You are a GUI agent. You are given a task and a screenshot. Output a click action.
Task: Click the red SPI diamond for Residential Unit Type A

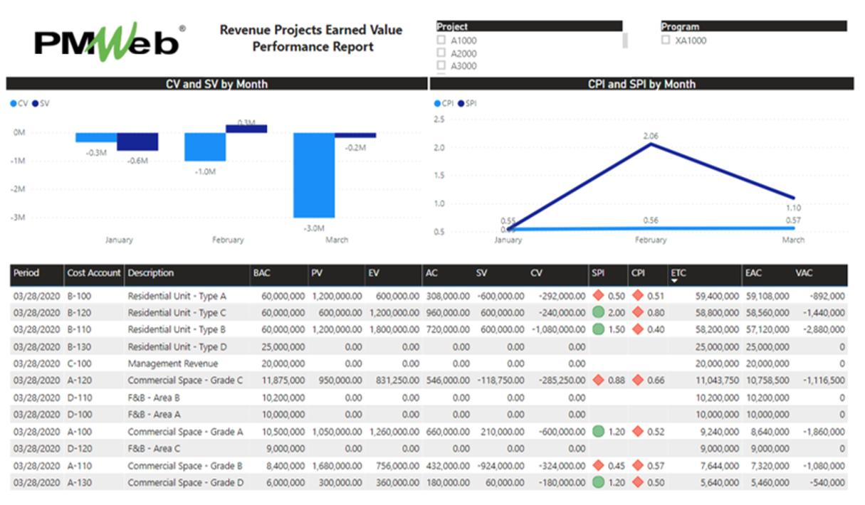click(599, 295)
